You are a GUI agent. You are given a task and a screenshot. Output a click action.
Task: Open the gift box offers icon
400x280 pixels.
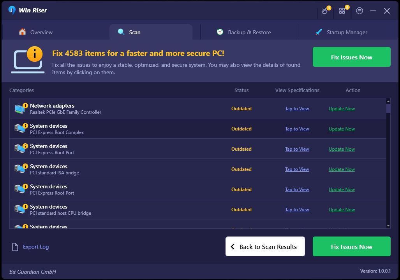click(324, 11)
